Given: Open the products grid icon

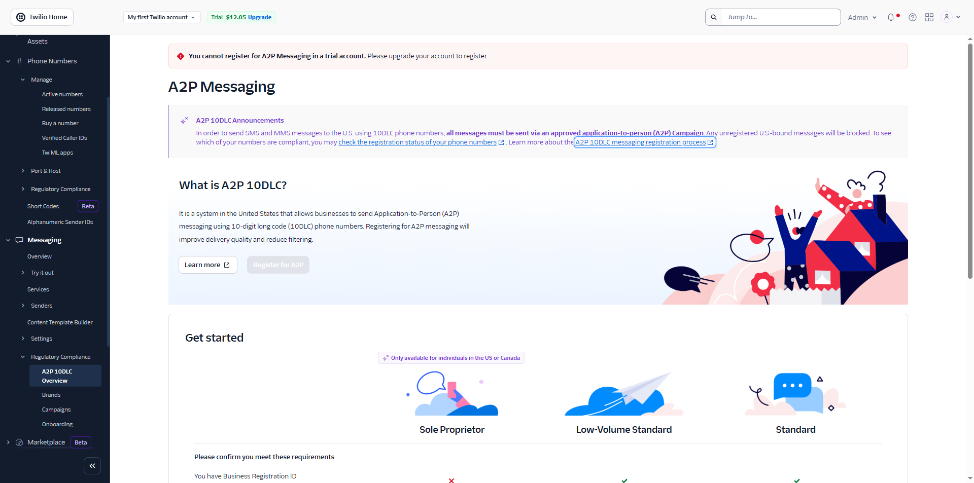Looking at the screenshot, I should tap(929, 17).
